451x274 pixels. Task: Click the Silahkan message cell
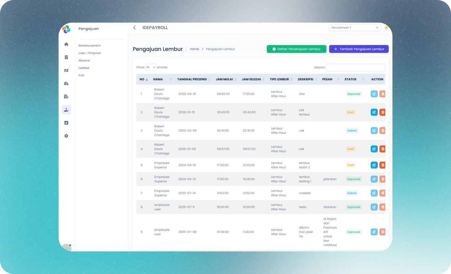tap(330, 207)
